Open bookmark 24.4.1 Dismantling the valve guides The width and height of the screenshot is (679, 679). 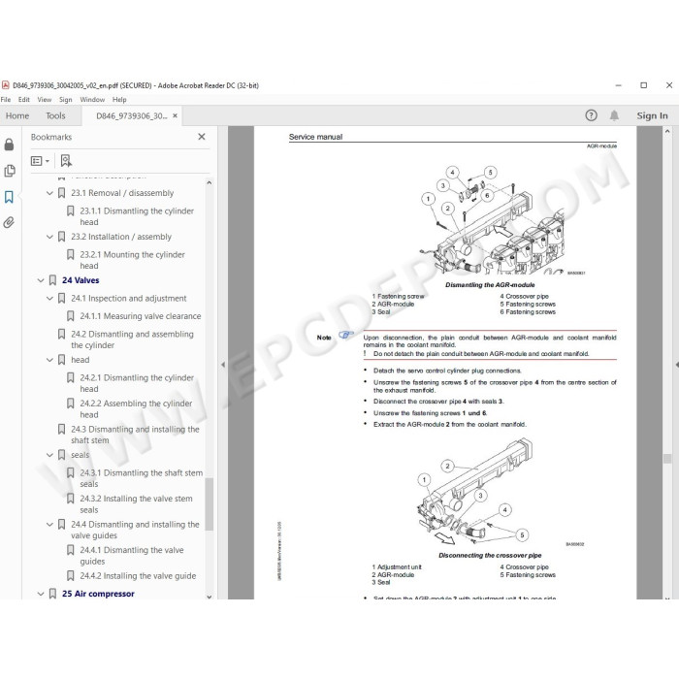tap(132, 556)
